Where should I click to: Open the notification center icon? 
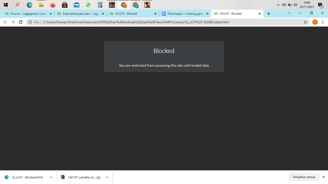click(x=320, y=5)
